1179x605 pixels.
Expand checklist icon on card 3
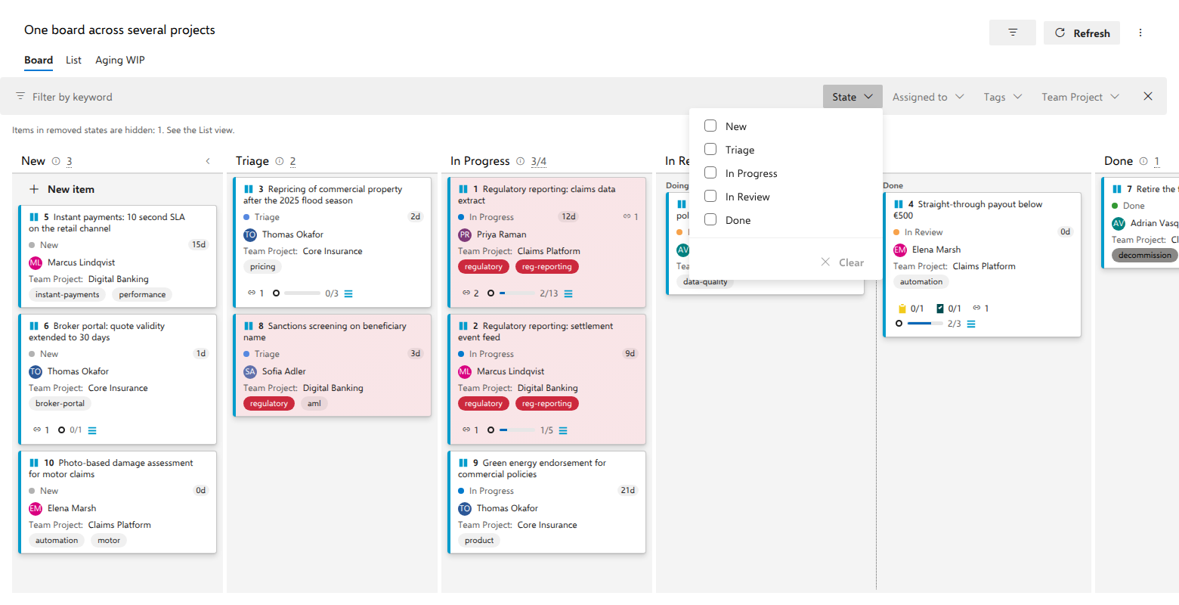click(x=348, y=293)
